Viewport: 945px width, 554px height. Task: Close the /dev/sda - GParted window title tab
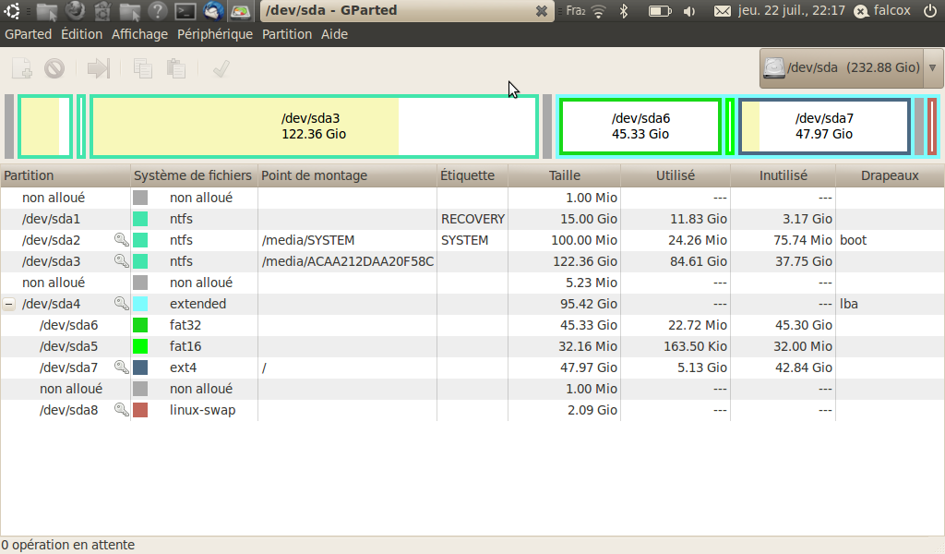point(541,11)
